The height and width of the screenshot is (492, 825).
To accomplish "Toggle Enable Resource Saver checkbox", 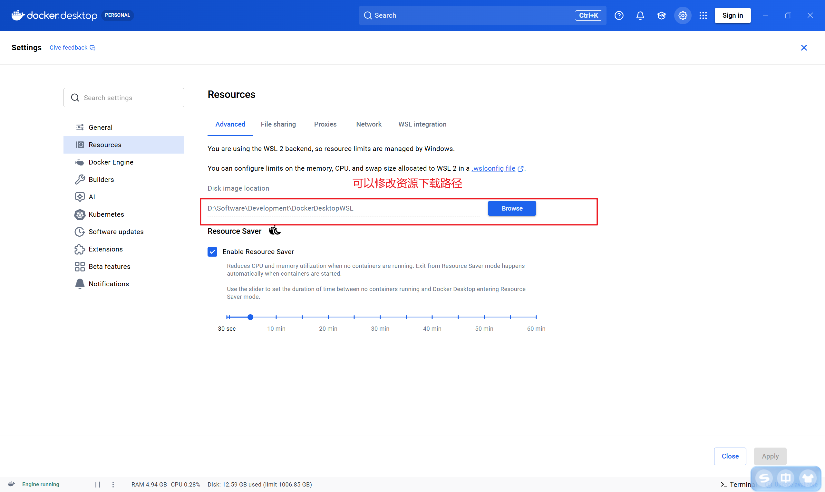I will tap(212, 252).
